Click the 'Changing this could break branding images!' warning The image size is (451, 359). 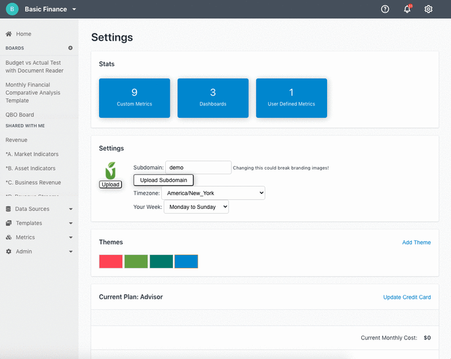point(281,168)
